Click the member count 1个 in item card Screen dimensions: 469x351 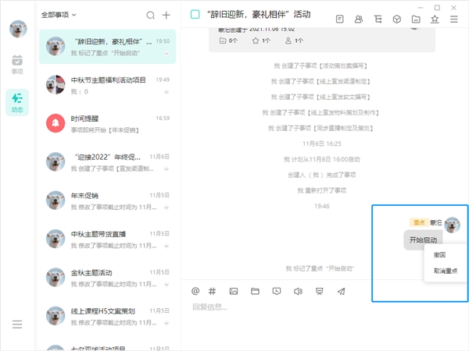(294, 41)
